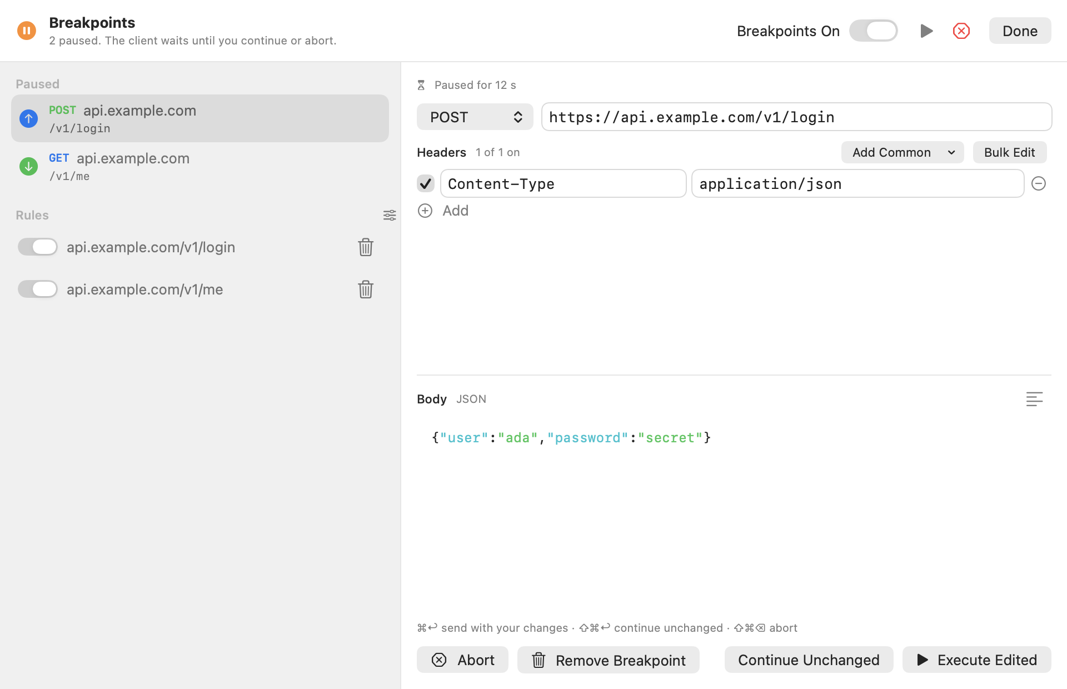Click Continue Unchanged button
The width and height of the screenshot is (1067, 689).
[809, 660]
